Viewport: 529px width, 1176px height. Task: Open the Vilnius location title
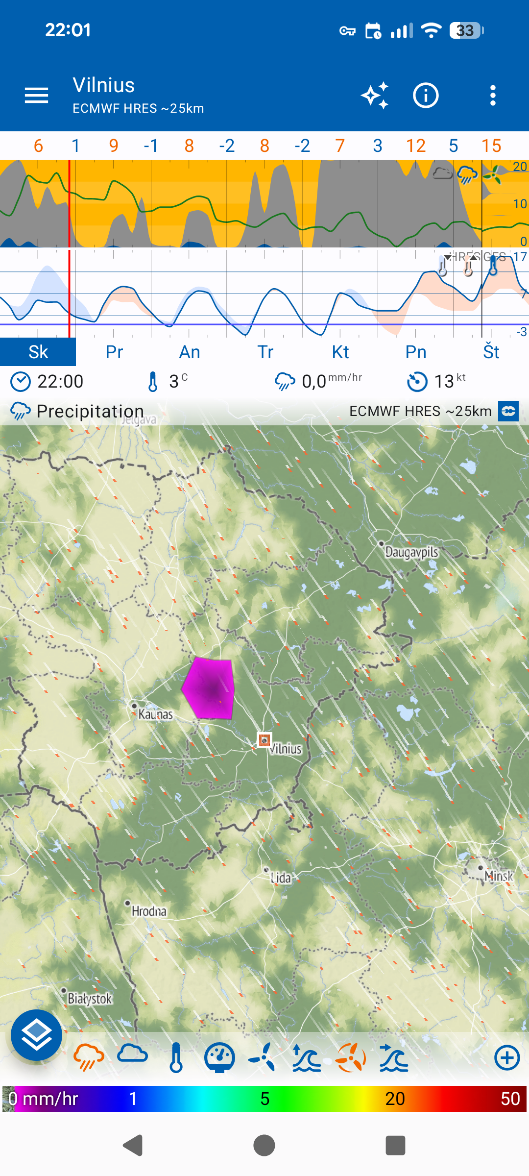(x=104, y=85)
